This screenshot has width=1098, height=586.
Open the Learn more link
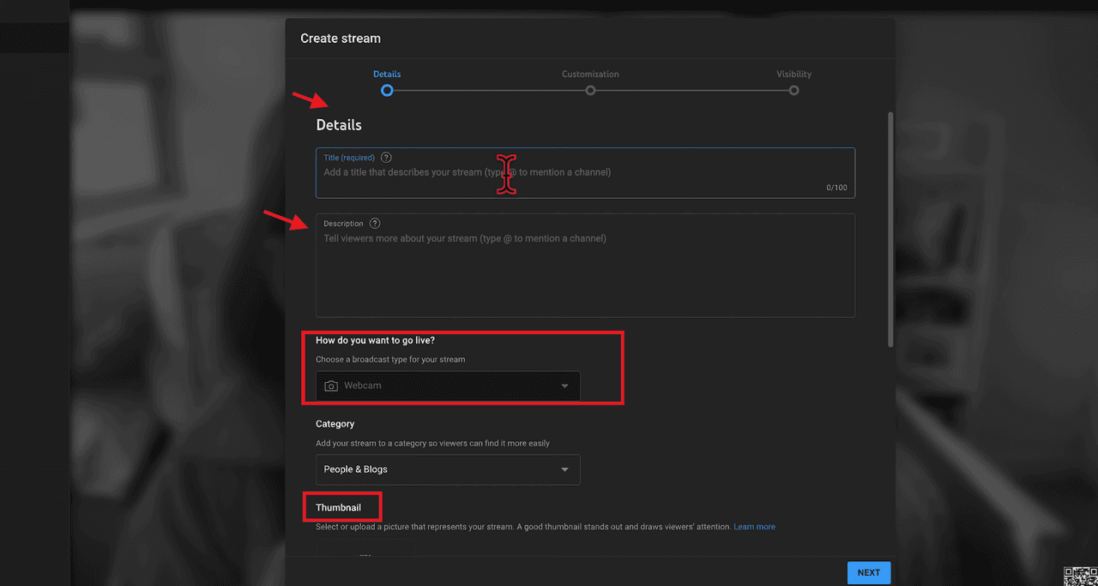click(x=754, y=527)
